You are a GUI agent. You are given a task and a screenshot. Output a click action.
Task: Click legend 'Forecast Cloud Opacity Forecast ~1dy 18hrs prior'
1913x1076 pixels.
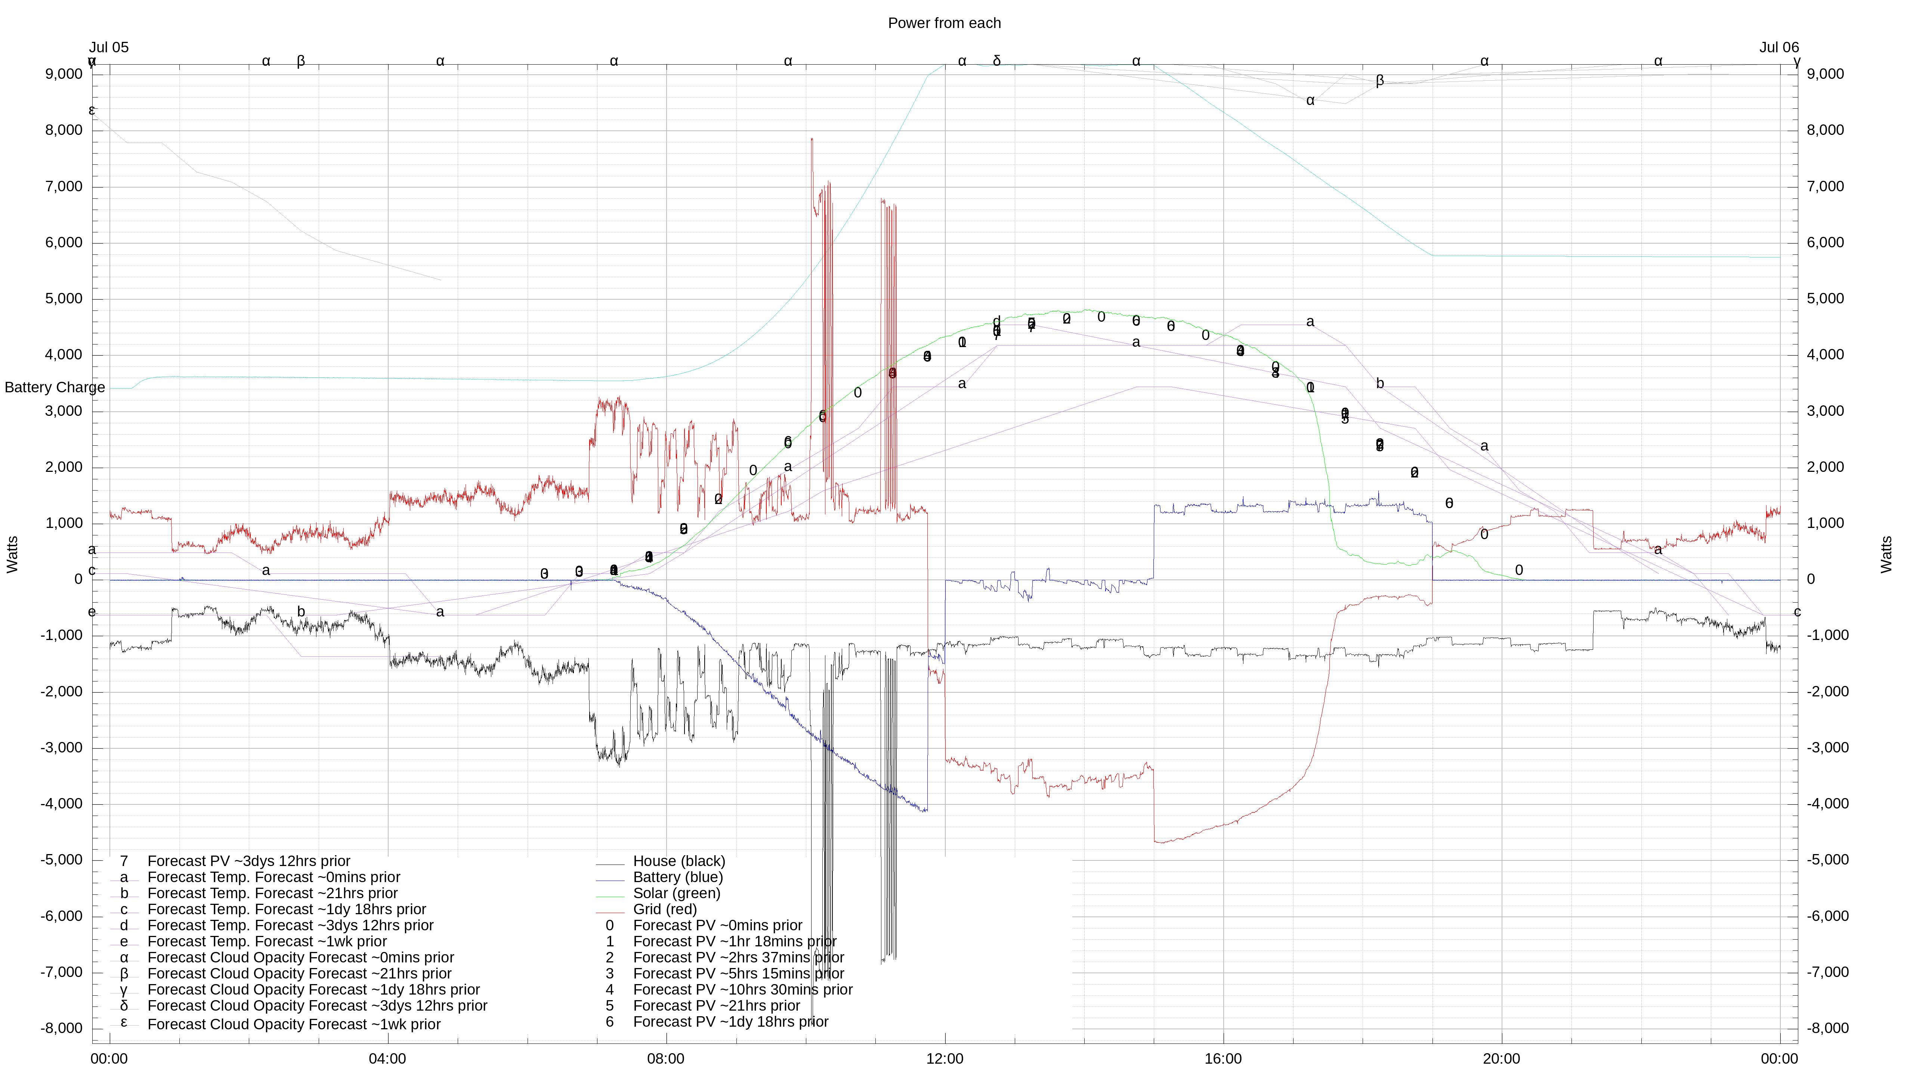313,990
